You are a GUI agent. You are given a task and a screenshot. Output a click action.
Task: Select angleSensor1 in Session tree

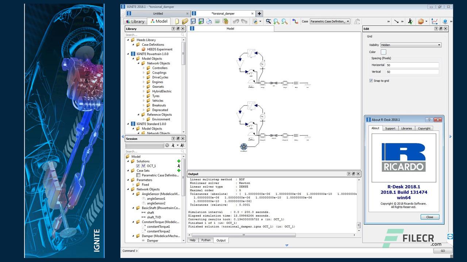click(x=156, y=199)
